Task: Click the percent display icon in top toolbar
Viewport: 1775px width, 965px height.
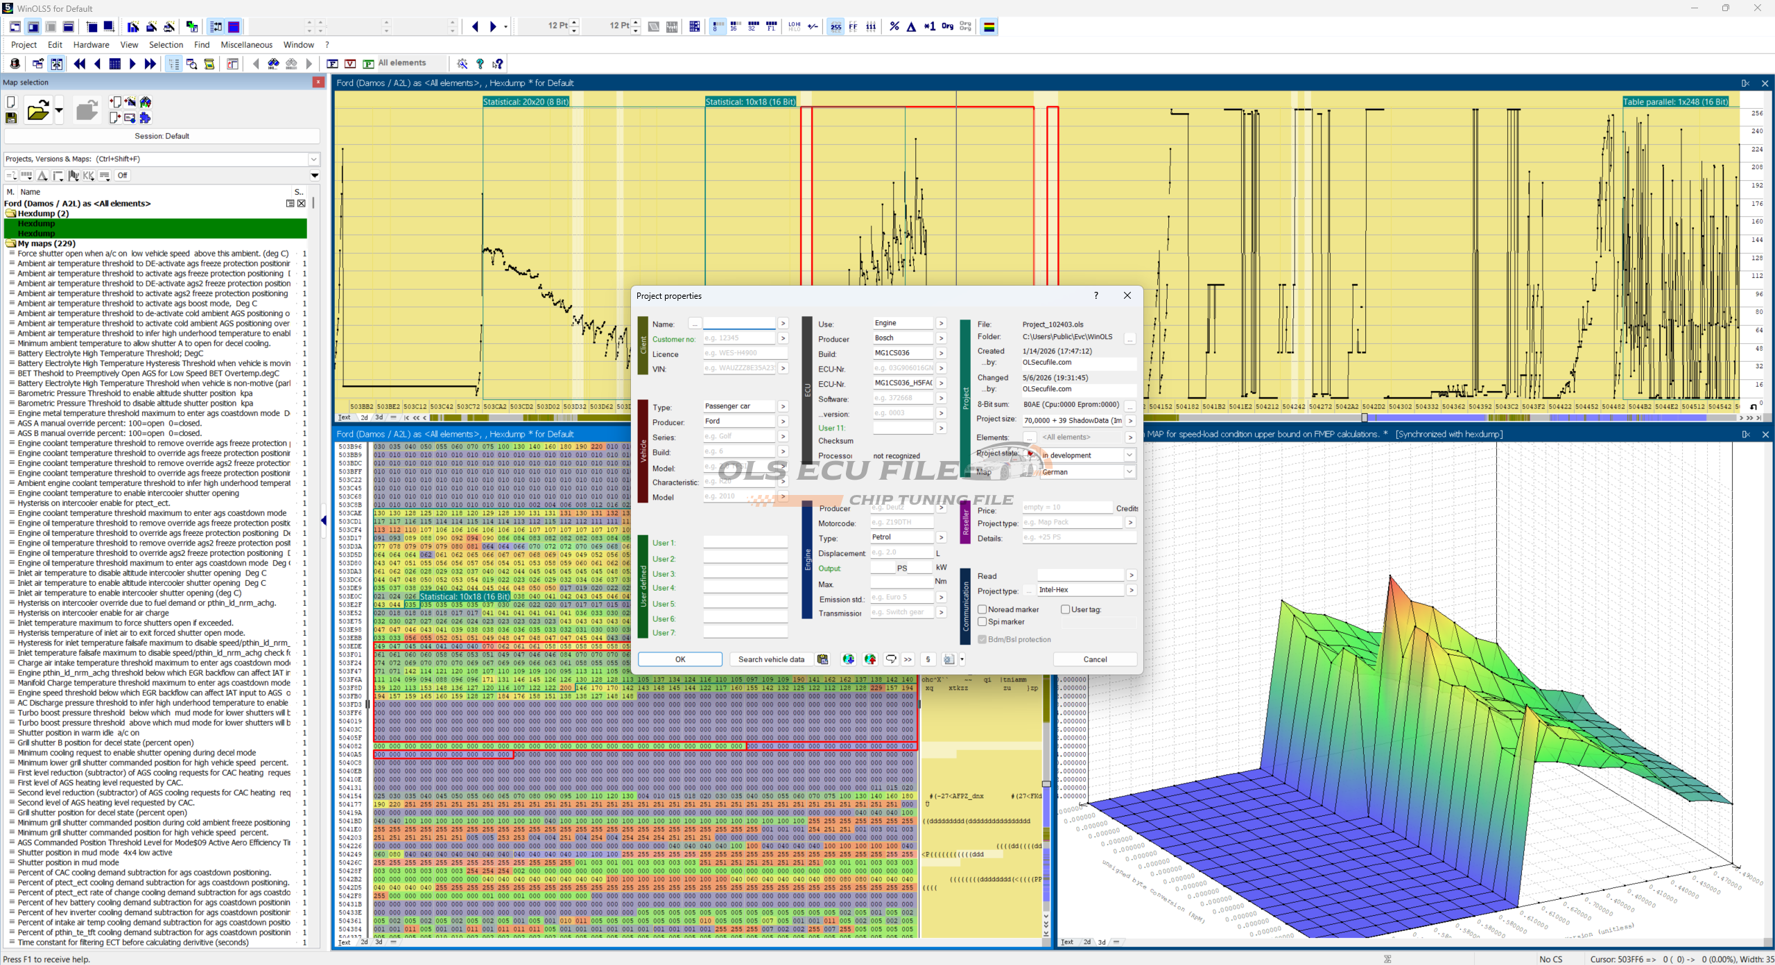Action: tap(894, 27)
